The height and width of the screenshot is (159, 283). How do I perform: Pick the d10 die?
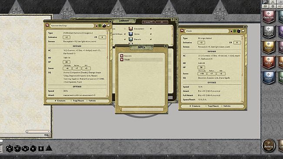click(25, 149)
